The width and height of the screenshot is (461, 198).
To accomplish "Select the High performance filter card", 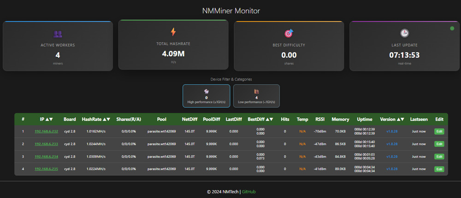I will [x=207, y=96].
